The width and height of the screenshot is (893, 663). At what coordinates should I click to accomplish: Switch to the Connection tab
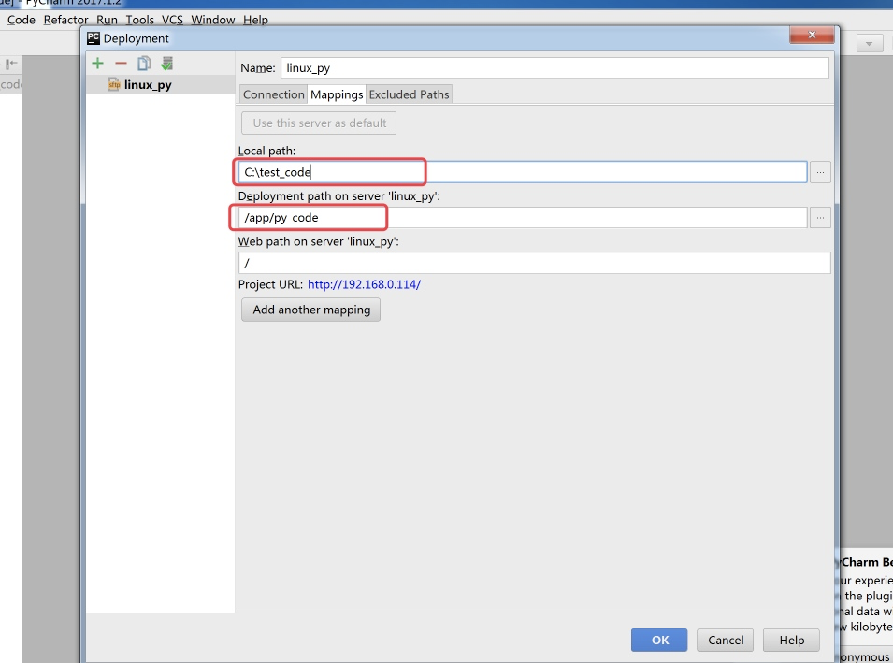(x=273, y=94)
